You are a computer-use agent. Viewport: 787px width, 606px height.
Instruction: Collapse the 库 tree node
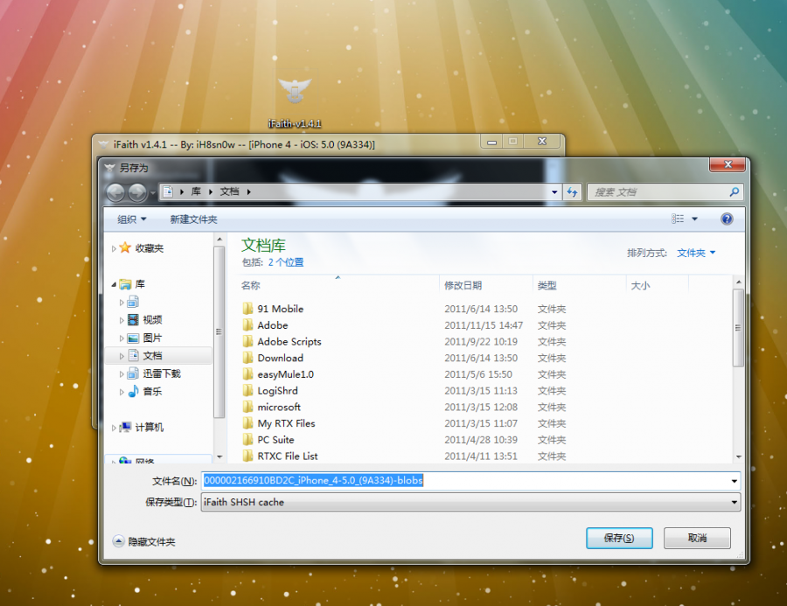[x=114, y=285]
